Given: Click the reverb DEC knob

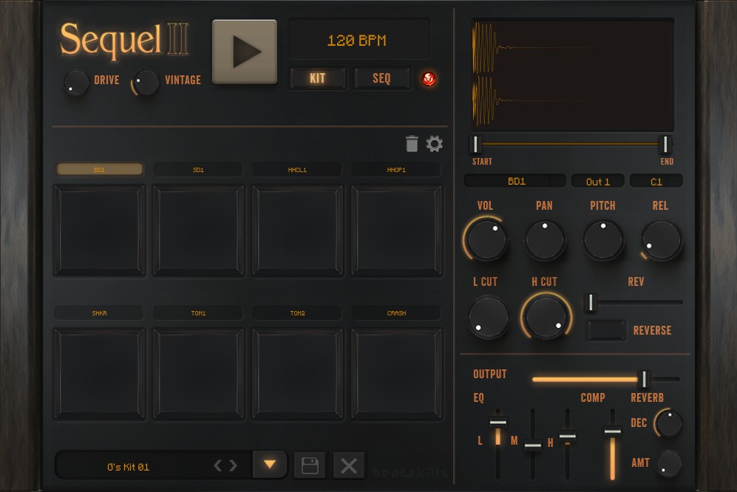Looking at the screenshot, I should [668, 423].
